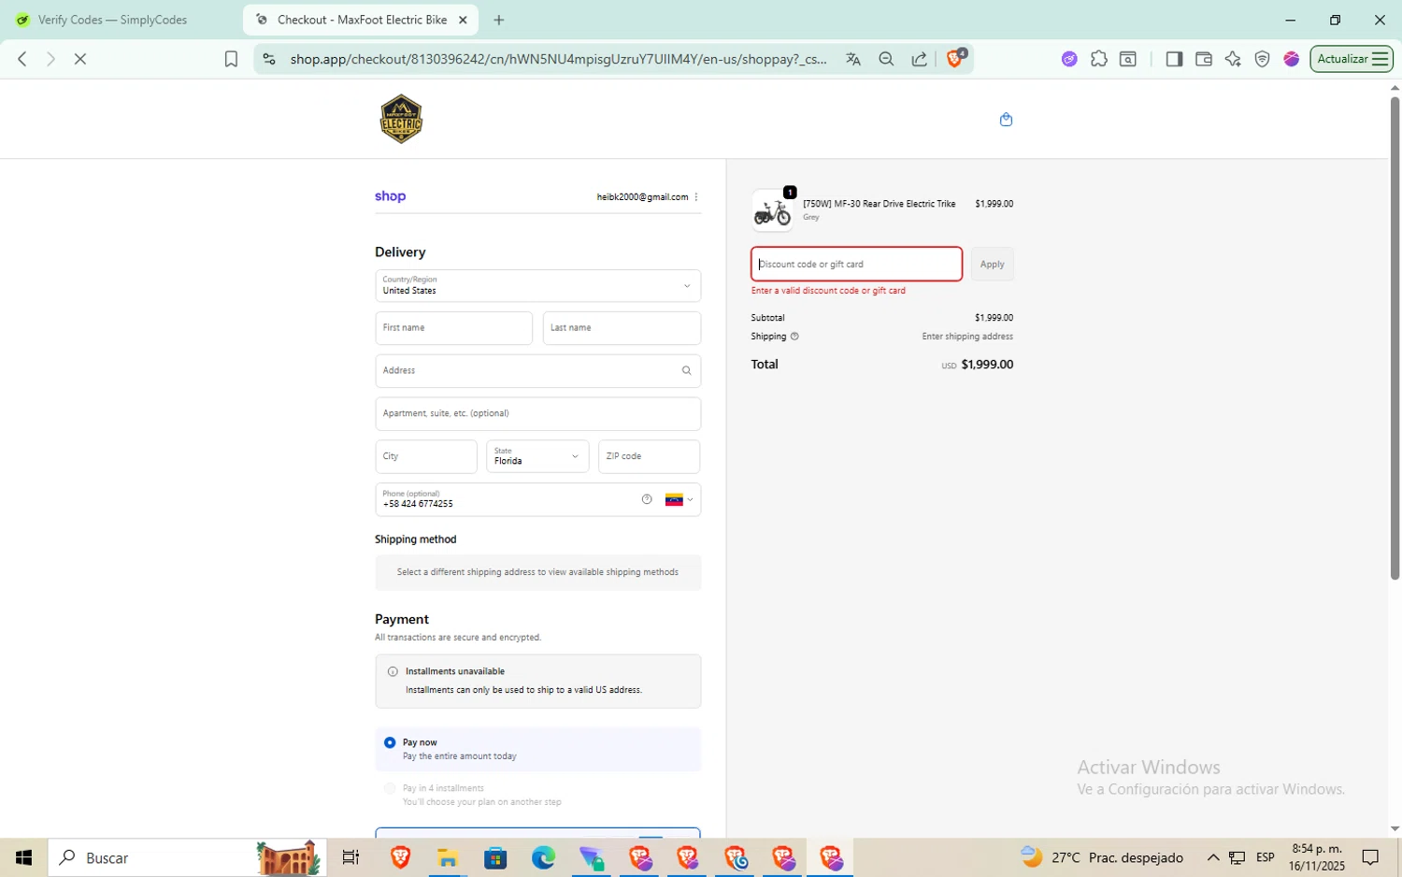Close the Checkout tab
The width and height of the screenshot is (1402, 877).
pyautogui.click(x=463, y=20)
